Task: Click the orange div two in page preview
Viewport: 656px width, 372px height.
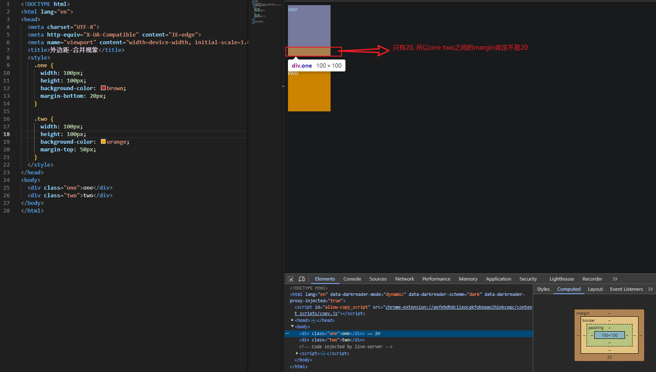Action: 309,90
